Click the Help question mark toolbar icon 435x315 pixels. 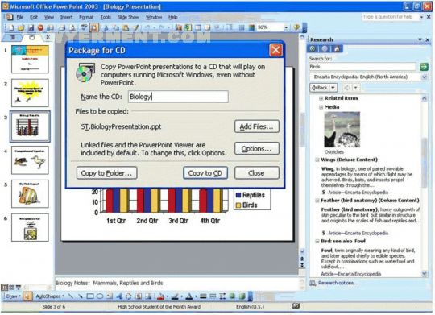pos(296,27)
